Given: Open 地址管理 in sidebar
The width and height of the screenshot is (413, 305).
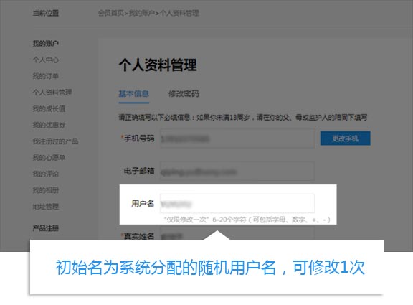Looking at the screenshot, I should pyautogui.click(x=46, y=207).
